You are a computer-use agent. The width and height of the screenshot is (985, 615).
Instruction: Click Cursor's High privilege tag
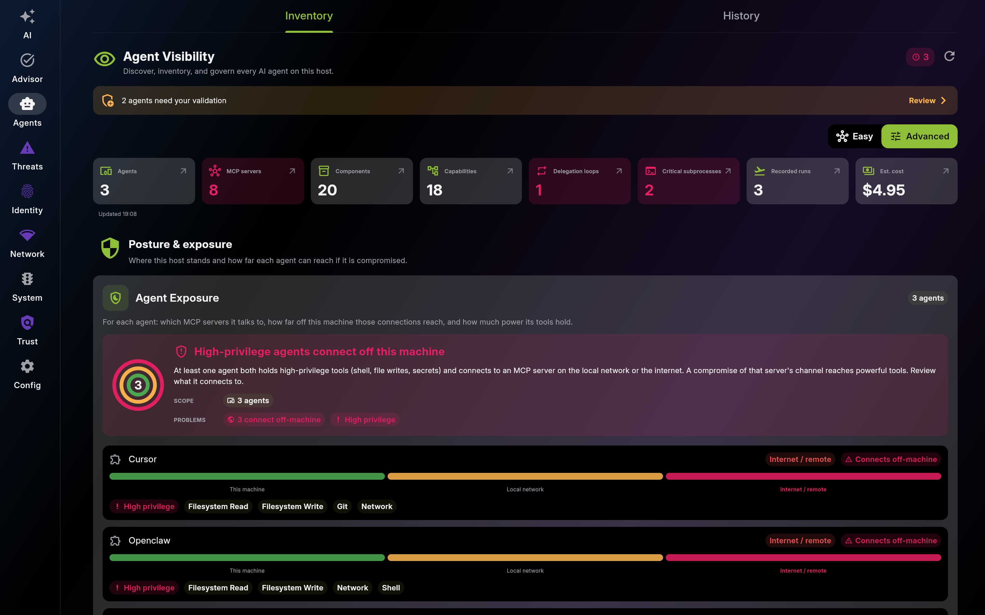[x=144, y=506]
